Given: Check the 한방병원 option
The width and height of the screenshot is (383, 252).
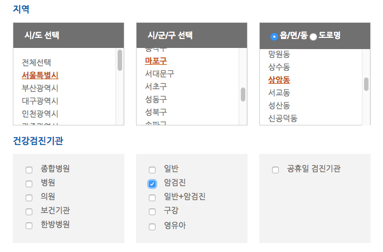Looking at the screenshot, I should point(29,226).
